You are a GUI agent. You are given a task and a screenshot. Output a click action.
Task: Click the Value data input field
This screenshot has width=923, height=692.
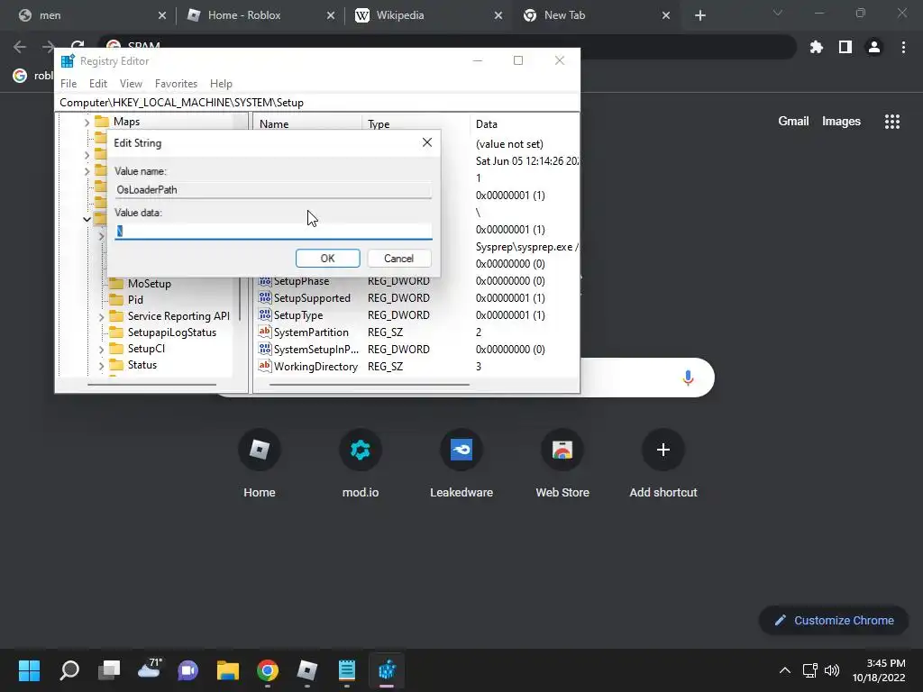(x=273, y=232)
